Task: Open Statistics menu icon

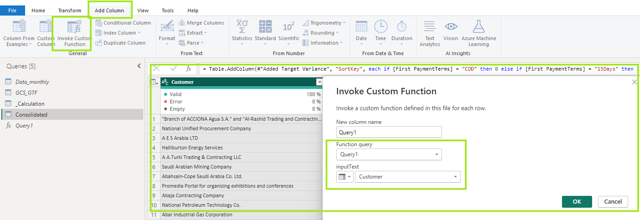Action: (242, 26)
